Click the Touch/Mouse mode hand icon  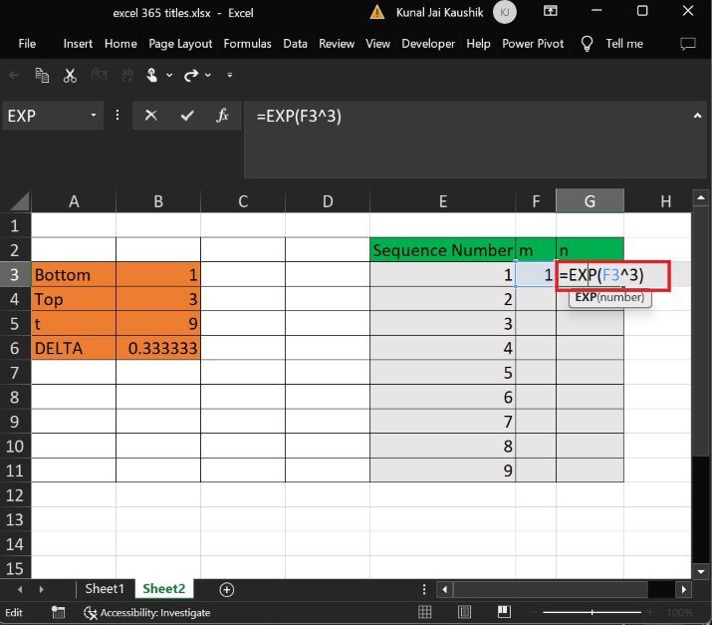[152, 75]
